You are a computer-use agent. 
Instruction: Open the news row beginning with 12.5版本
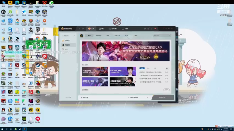[154, 79]
